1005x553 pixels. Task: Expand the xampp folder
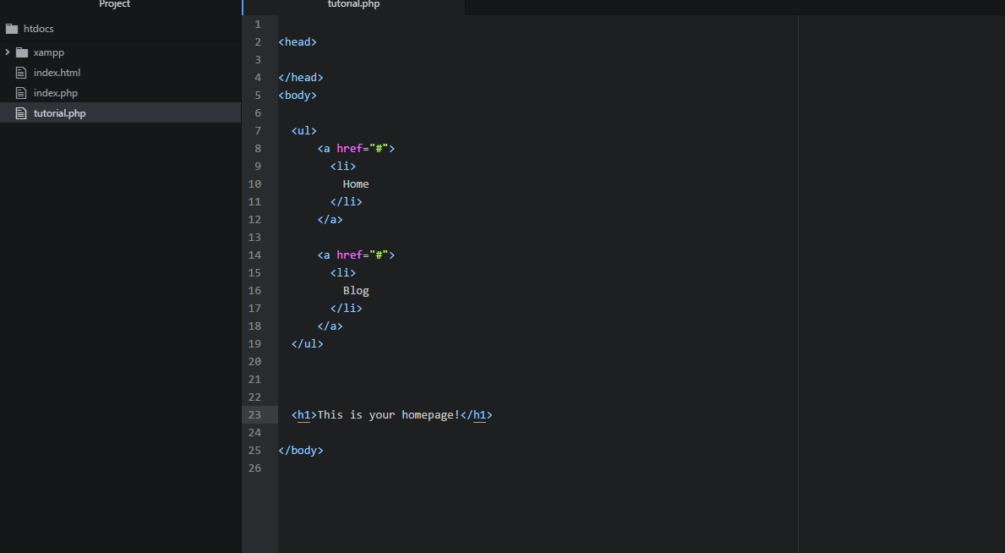[7, 52]
